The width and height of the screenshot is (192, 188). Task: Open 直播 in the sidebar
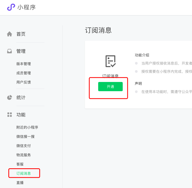click(20, 183)
